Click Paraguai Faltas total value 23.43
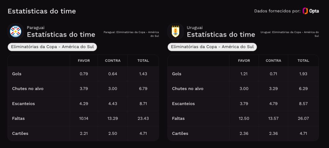 pos(143,119)
